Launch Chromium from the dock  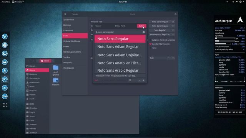(x=5, y=45)
